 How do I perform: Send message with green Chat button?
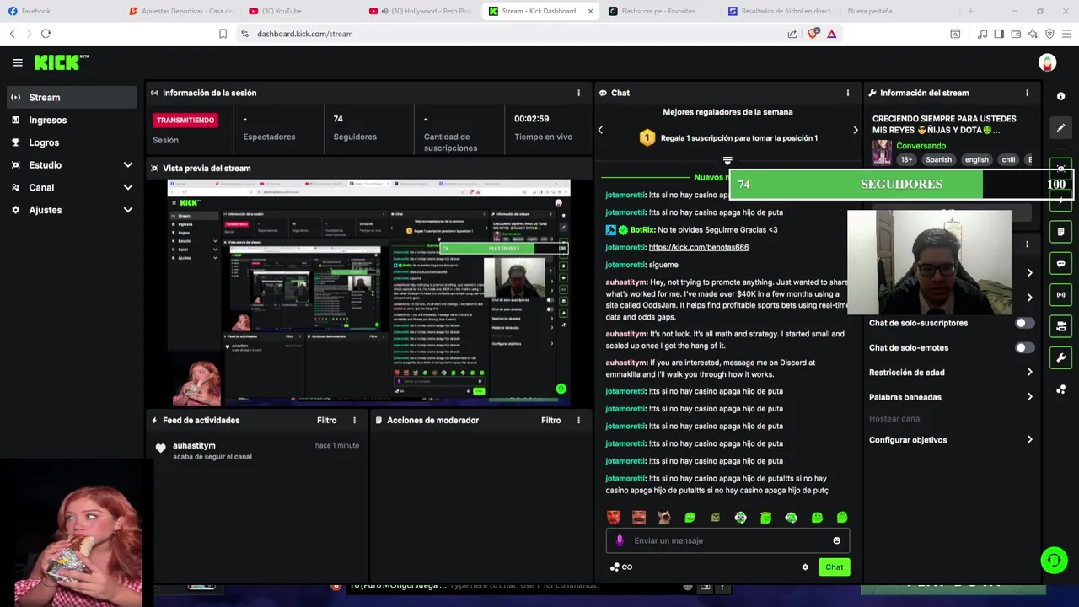[834, 567]
